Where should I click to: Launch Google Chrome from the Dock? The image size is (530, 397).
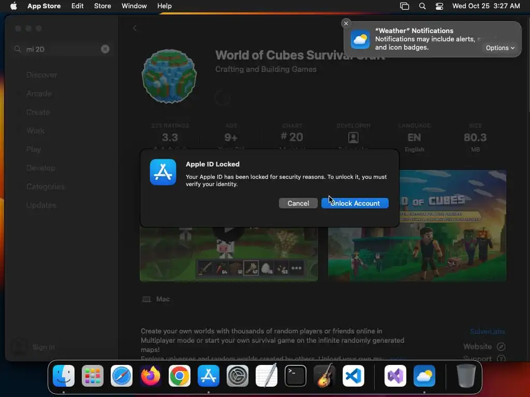[x=180, y=376]
